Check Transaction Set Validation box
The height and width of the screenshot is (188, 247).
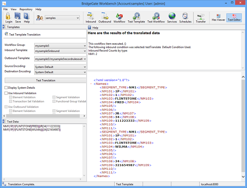(11, 101)
